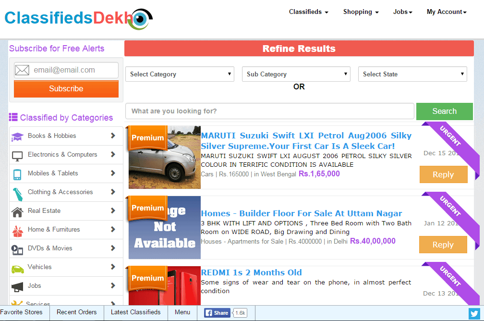Click the film icon for DVDs & Movies
The image size is (484, 321).
(x=17, y=250)
